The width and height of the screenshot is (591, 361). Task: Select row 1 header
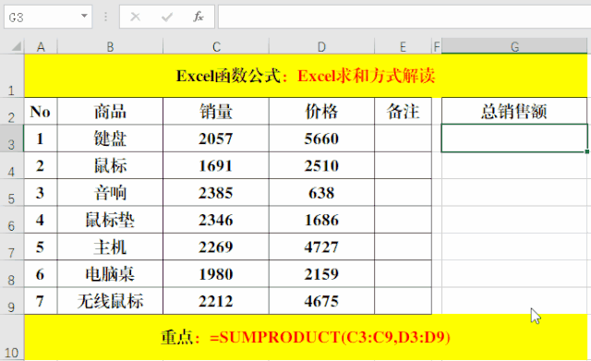[x=12, y=76]
